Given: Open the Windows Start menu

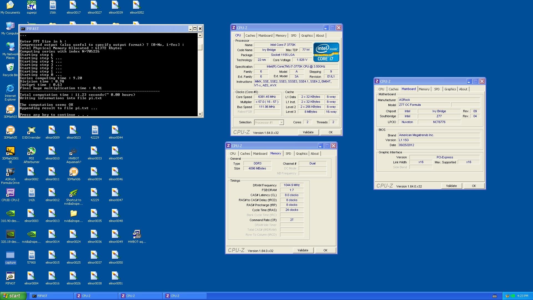Looking at the screenshot, I should click(13, 296).
